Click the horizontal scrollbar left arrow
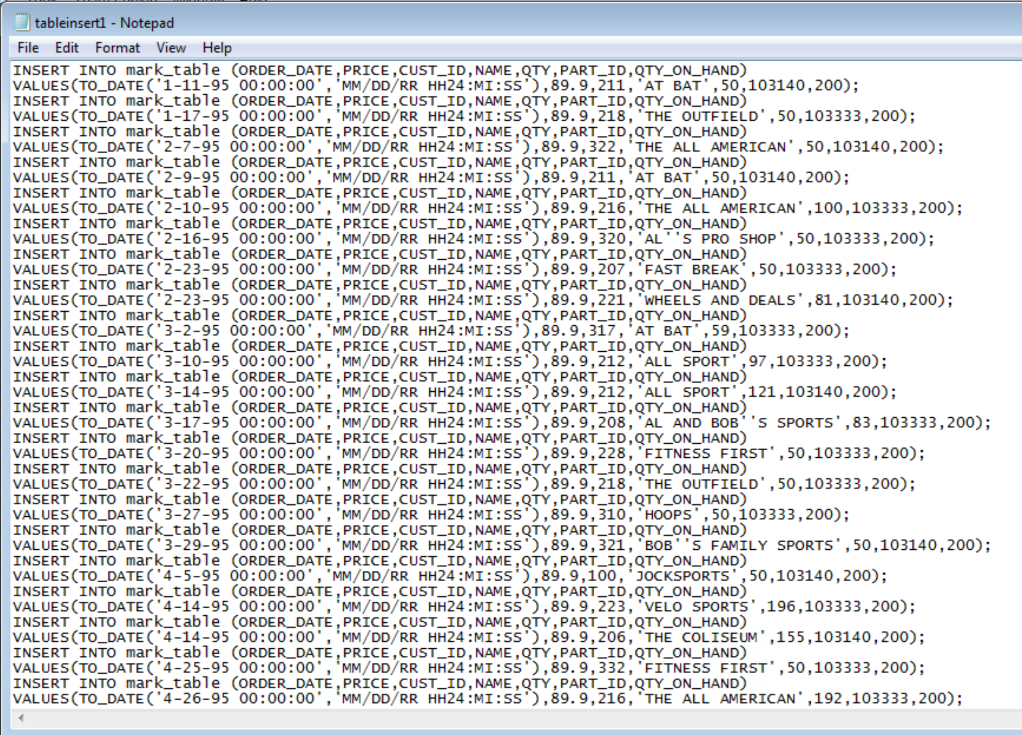The height and width of the screenshot is (735, 1022). click(21, 718)
